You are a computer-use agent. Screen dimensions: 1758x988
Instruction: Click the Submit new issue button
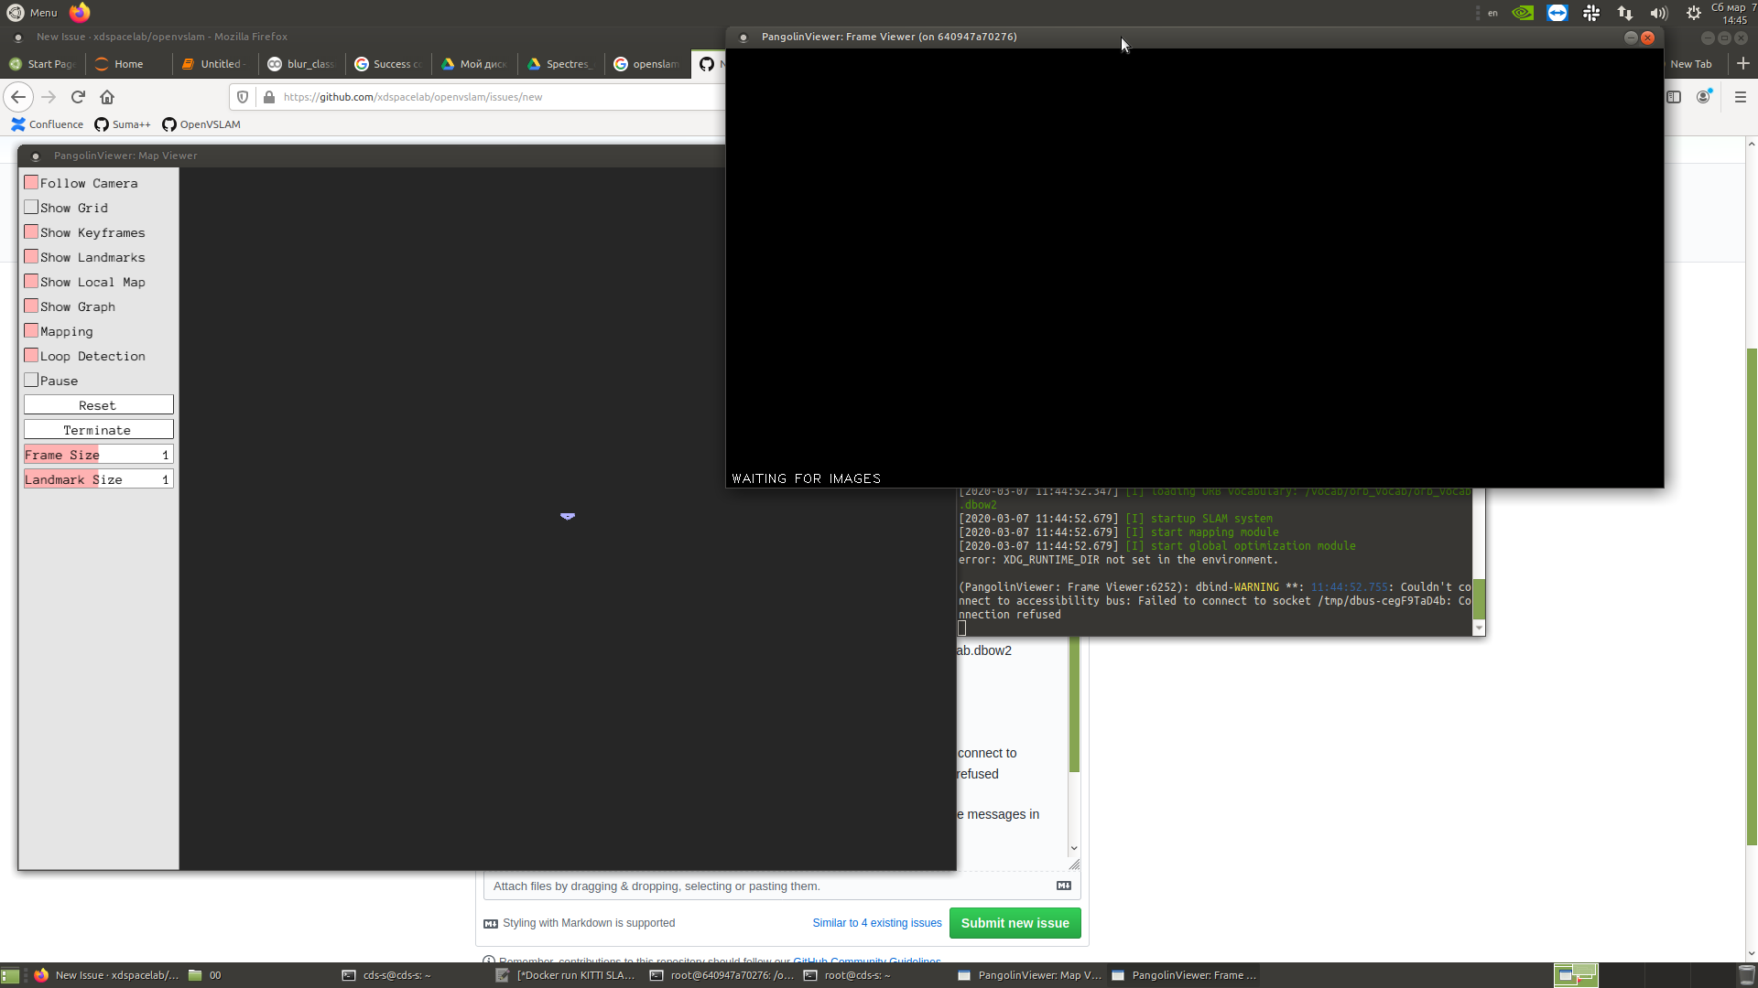pos(1015,923)
